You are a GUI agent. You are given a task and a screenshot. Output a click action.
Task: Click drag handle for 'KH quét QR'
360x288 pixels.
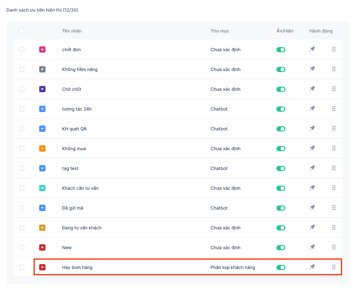(334, 128)
